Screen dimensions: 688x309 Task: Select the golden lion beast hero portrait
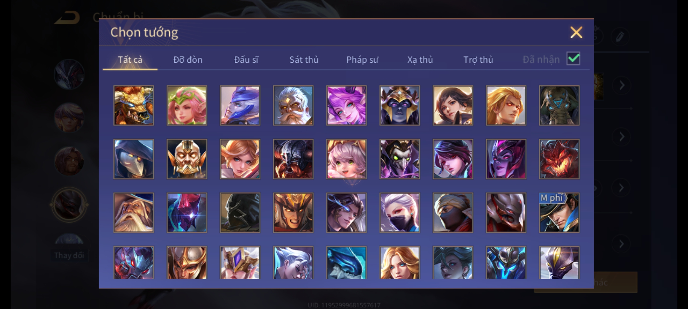click(134, 105)
